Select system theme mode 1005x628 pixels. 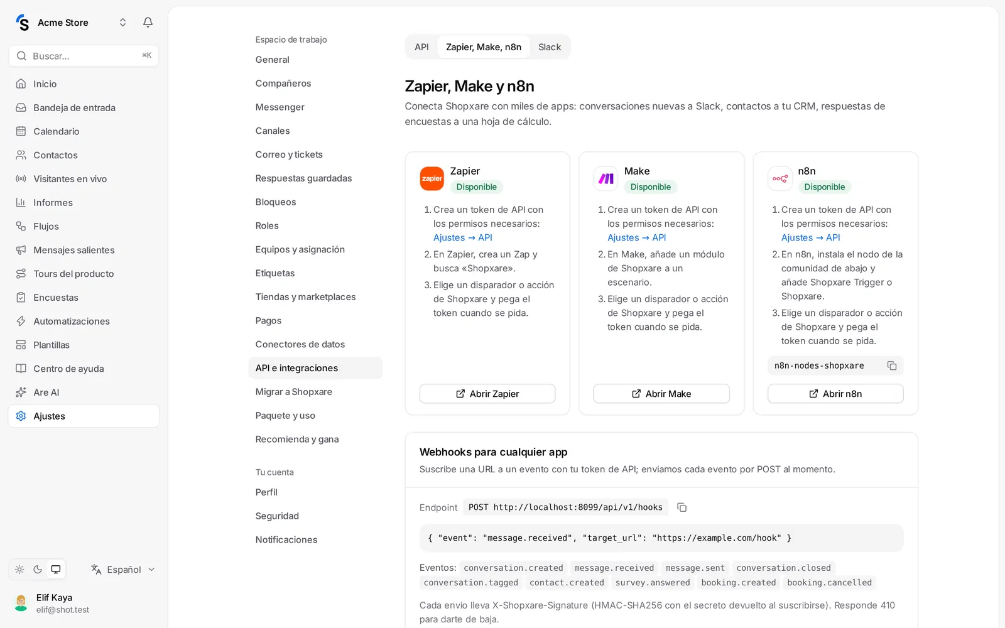tap(56, 570)
